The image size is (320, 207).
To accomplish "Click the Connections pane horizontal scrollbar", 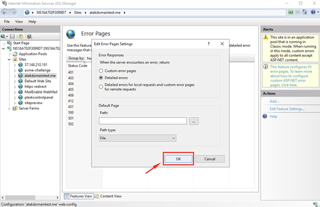I will (20, 197).
